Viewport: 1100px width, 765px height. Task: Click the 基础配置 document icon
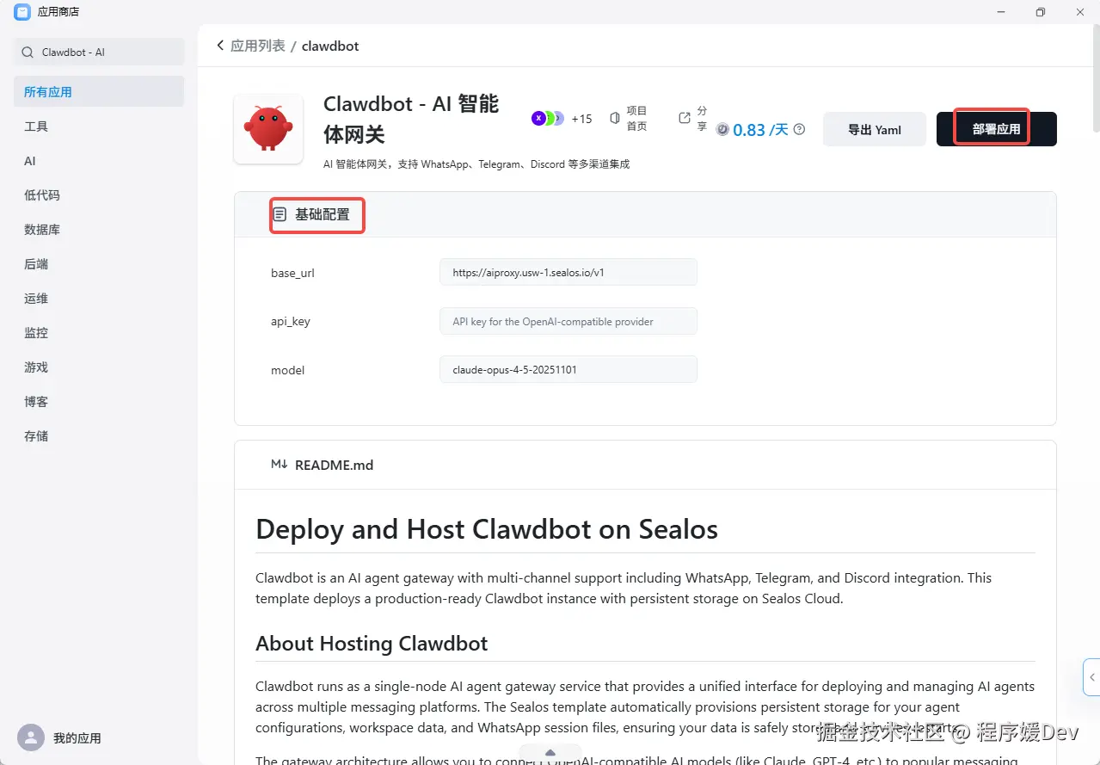pos(280,214)
